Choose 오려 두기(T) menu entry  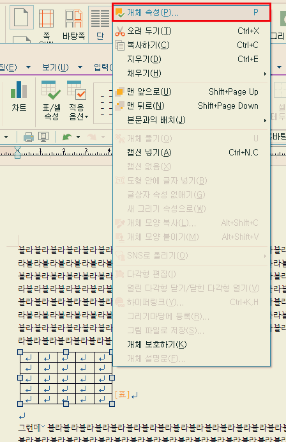click(x=192, y=31)
